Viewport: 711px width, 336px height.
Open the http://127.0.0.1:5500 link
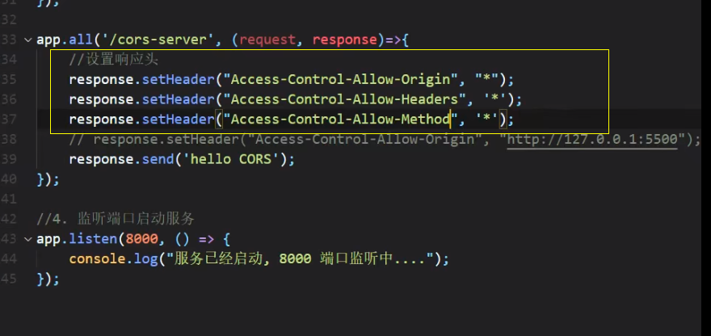click(x=592, y=139)
